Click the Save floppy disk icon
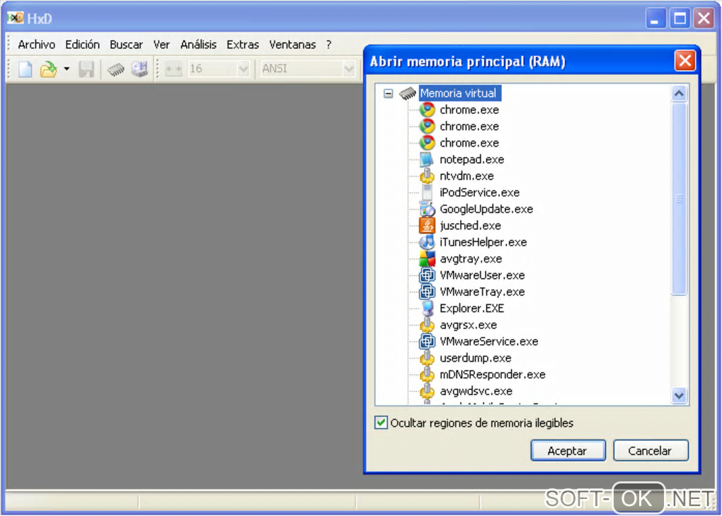The height and width of the screenshot is (516, 722). point(86,69)
